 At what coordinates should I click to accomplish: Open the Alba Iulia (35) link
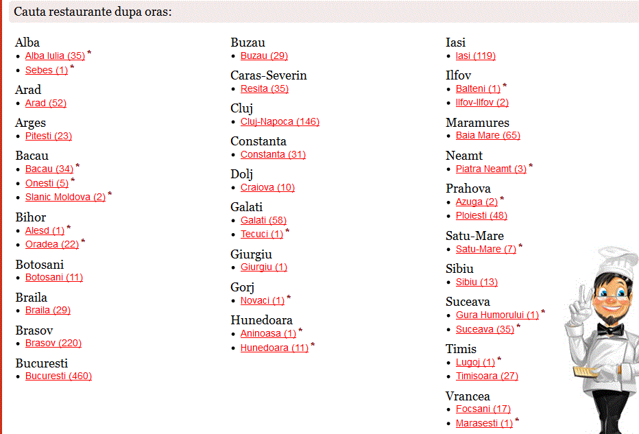tap(55, 56)
